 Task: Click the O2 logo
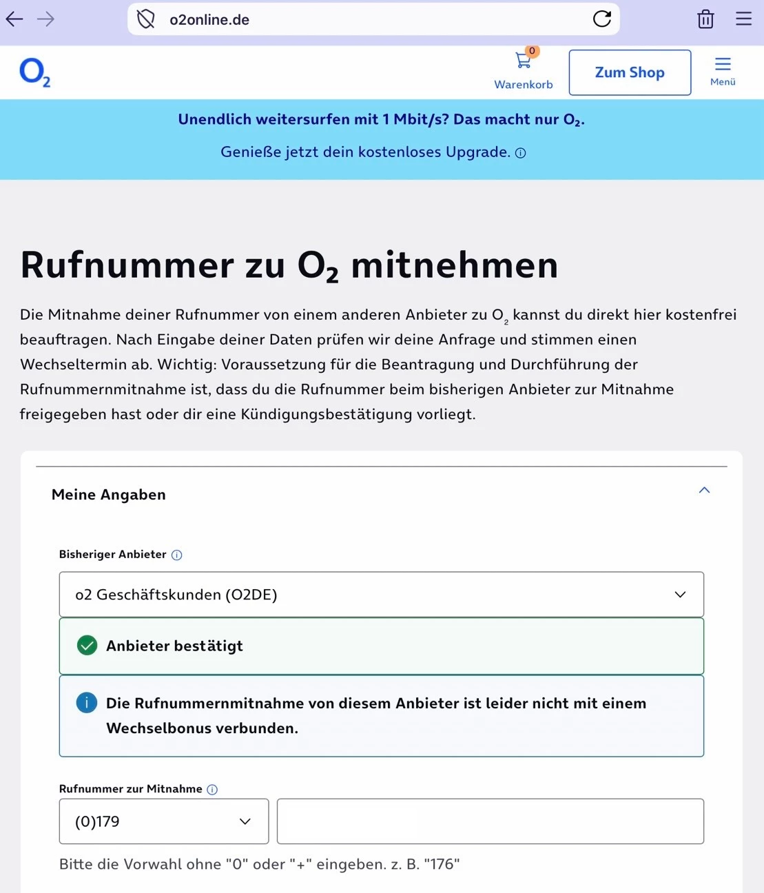34,72
